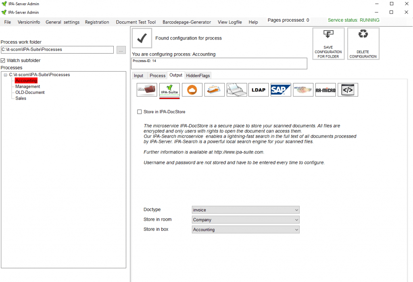Select the printer output icon

(x=236, y=90)
